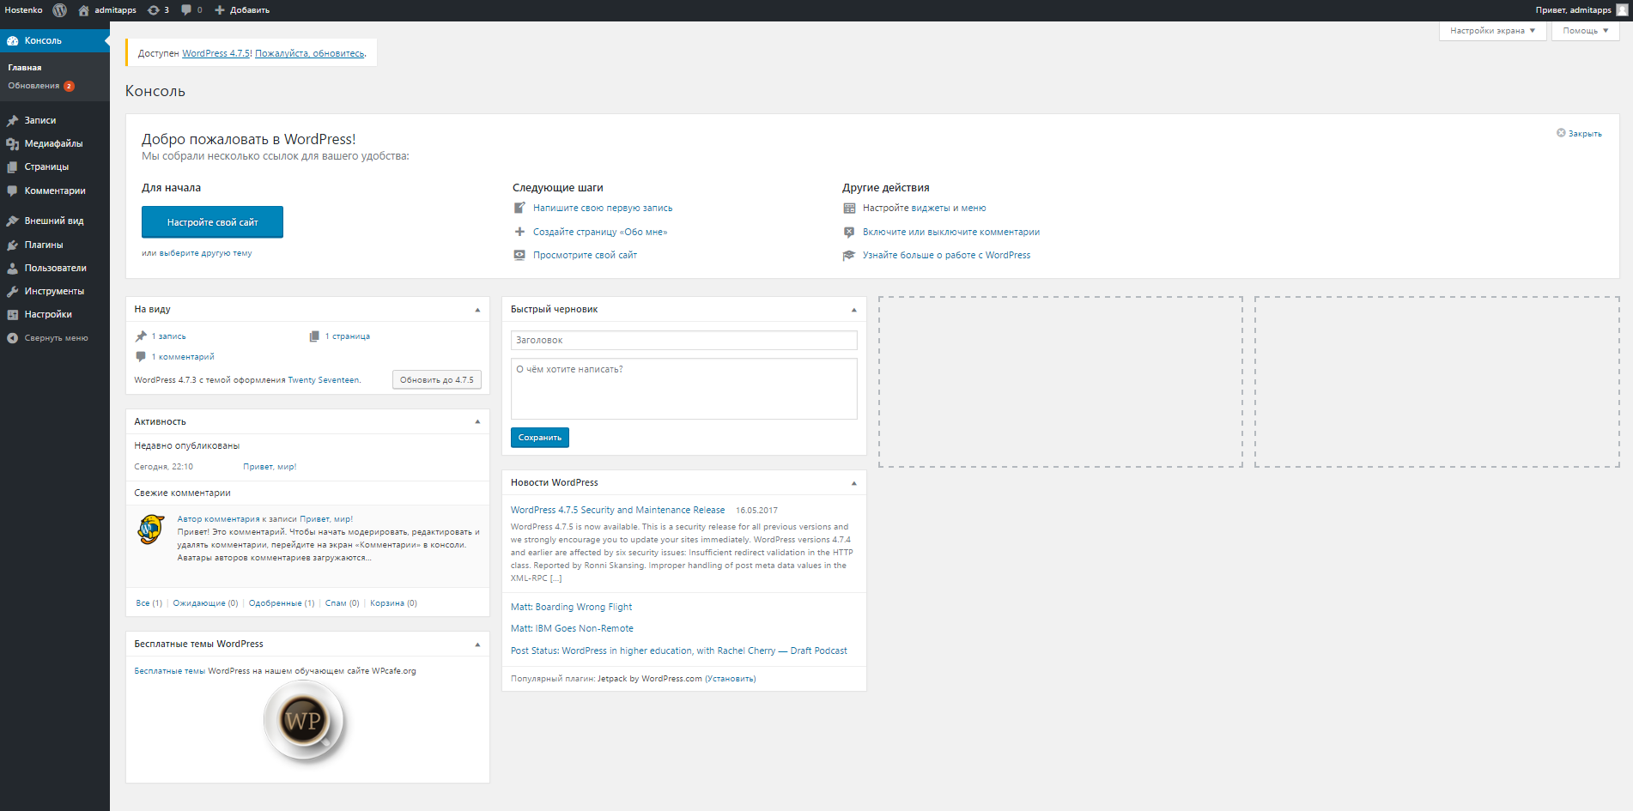Click the 1 комментарий link
This screenshot has height=811, width=1633.
pyautogui.click(x=183, y=357)
